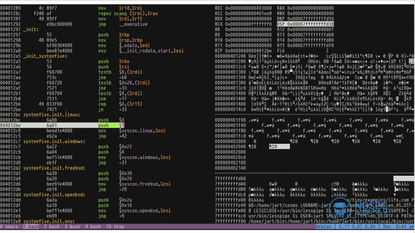Click highlighted instruction row at 004012be
This screenshot has height=233, width=415.
point(62,125)
